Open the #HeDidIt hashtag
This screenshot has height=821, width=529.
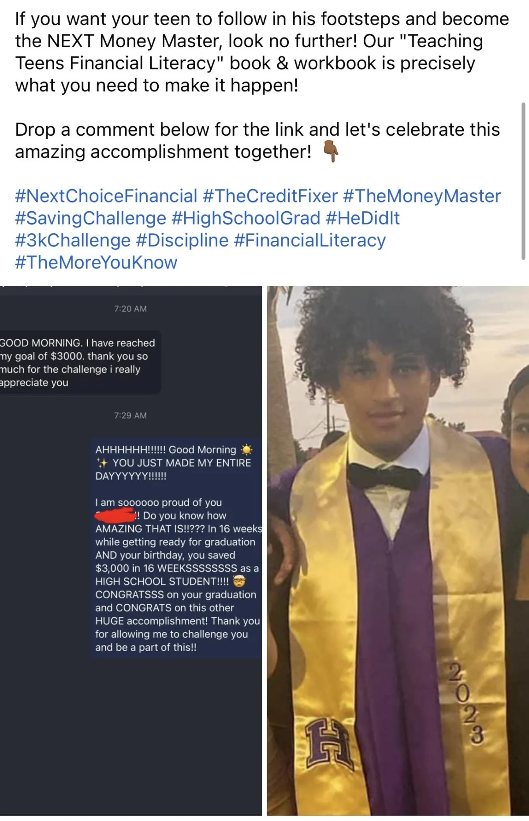tap(362, 218)
